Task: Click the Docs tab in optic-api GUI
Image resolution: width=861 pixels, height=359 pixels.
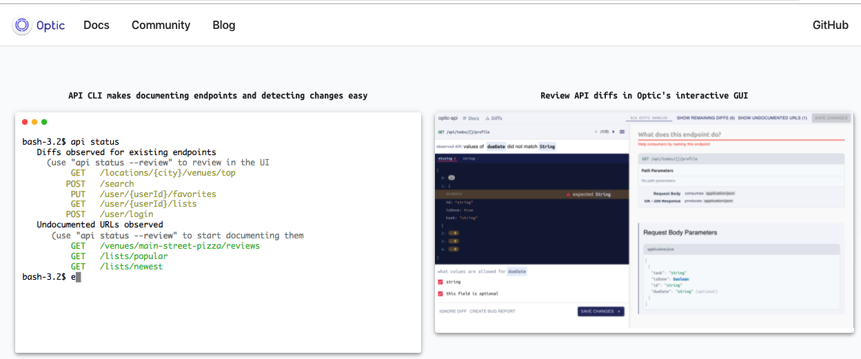Action: pos(471,119)
